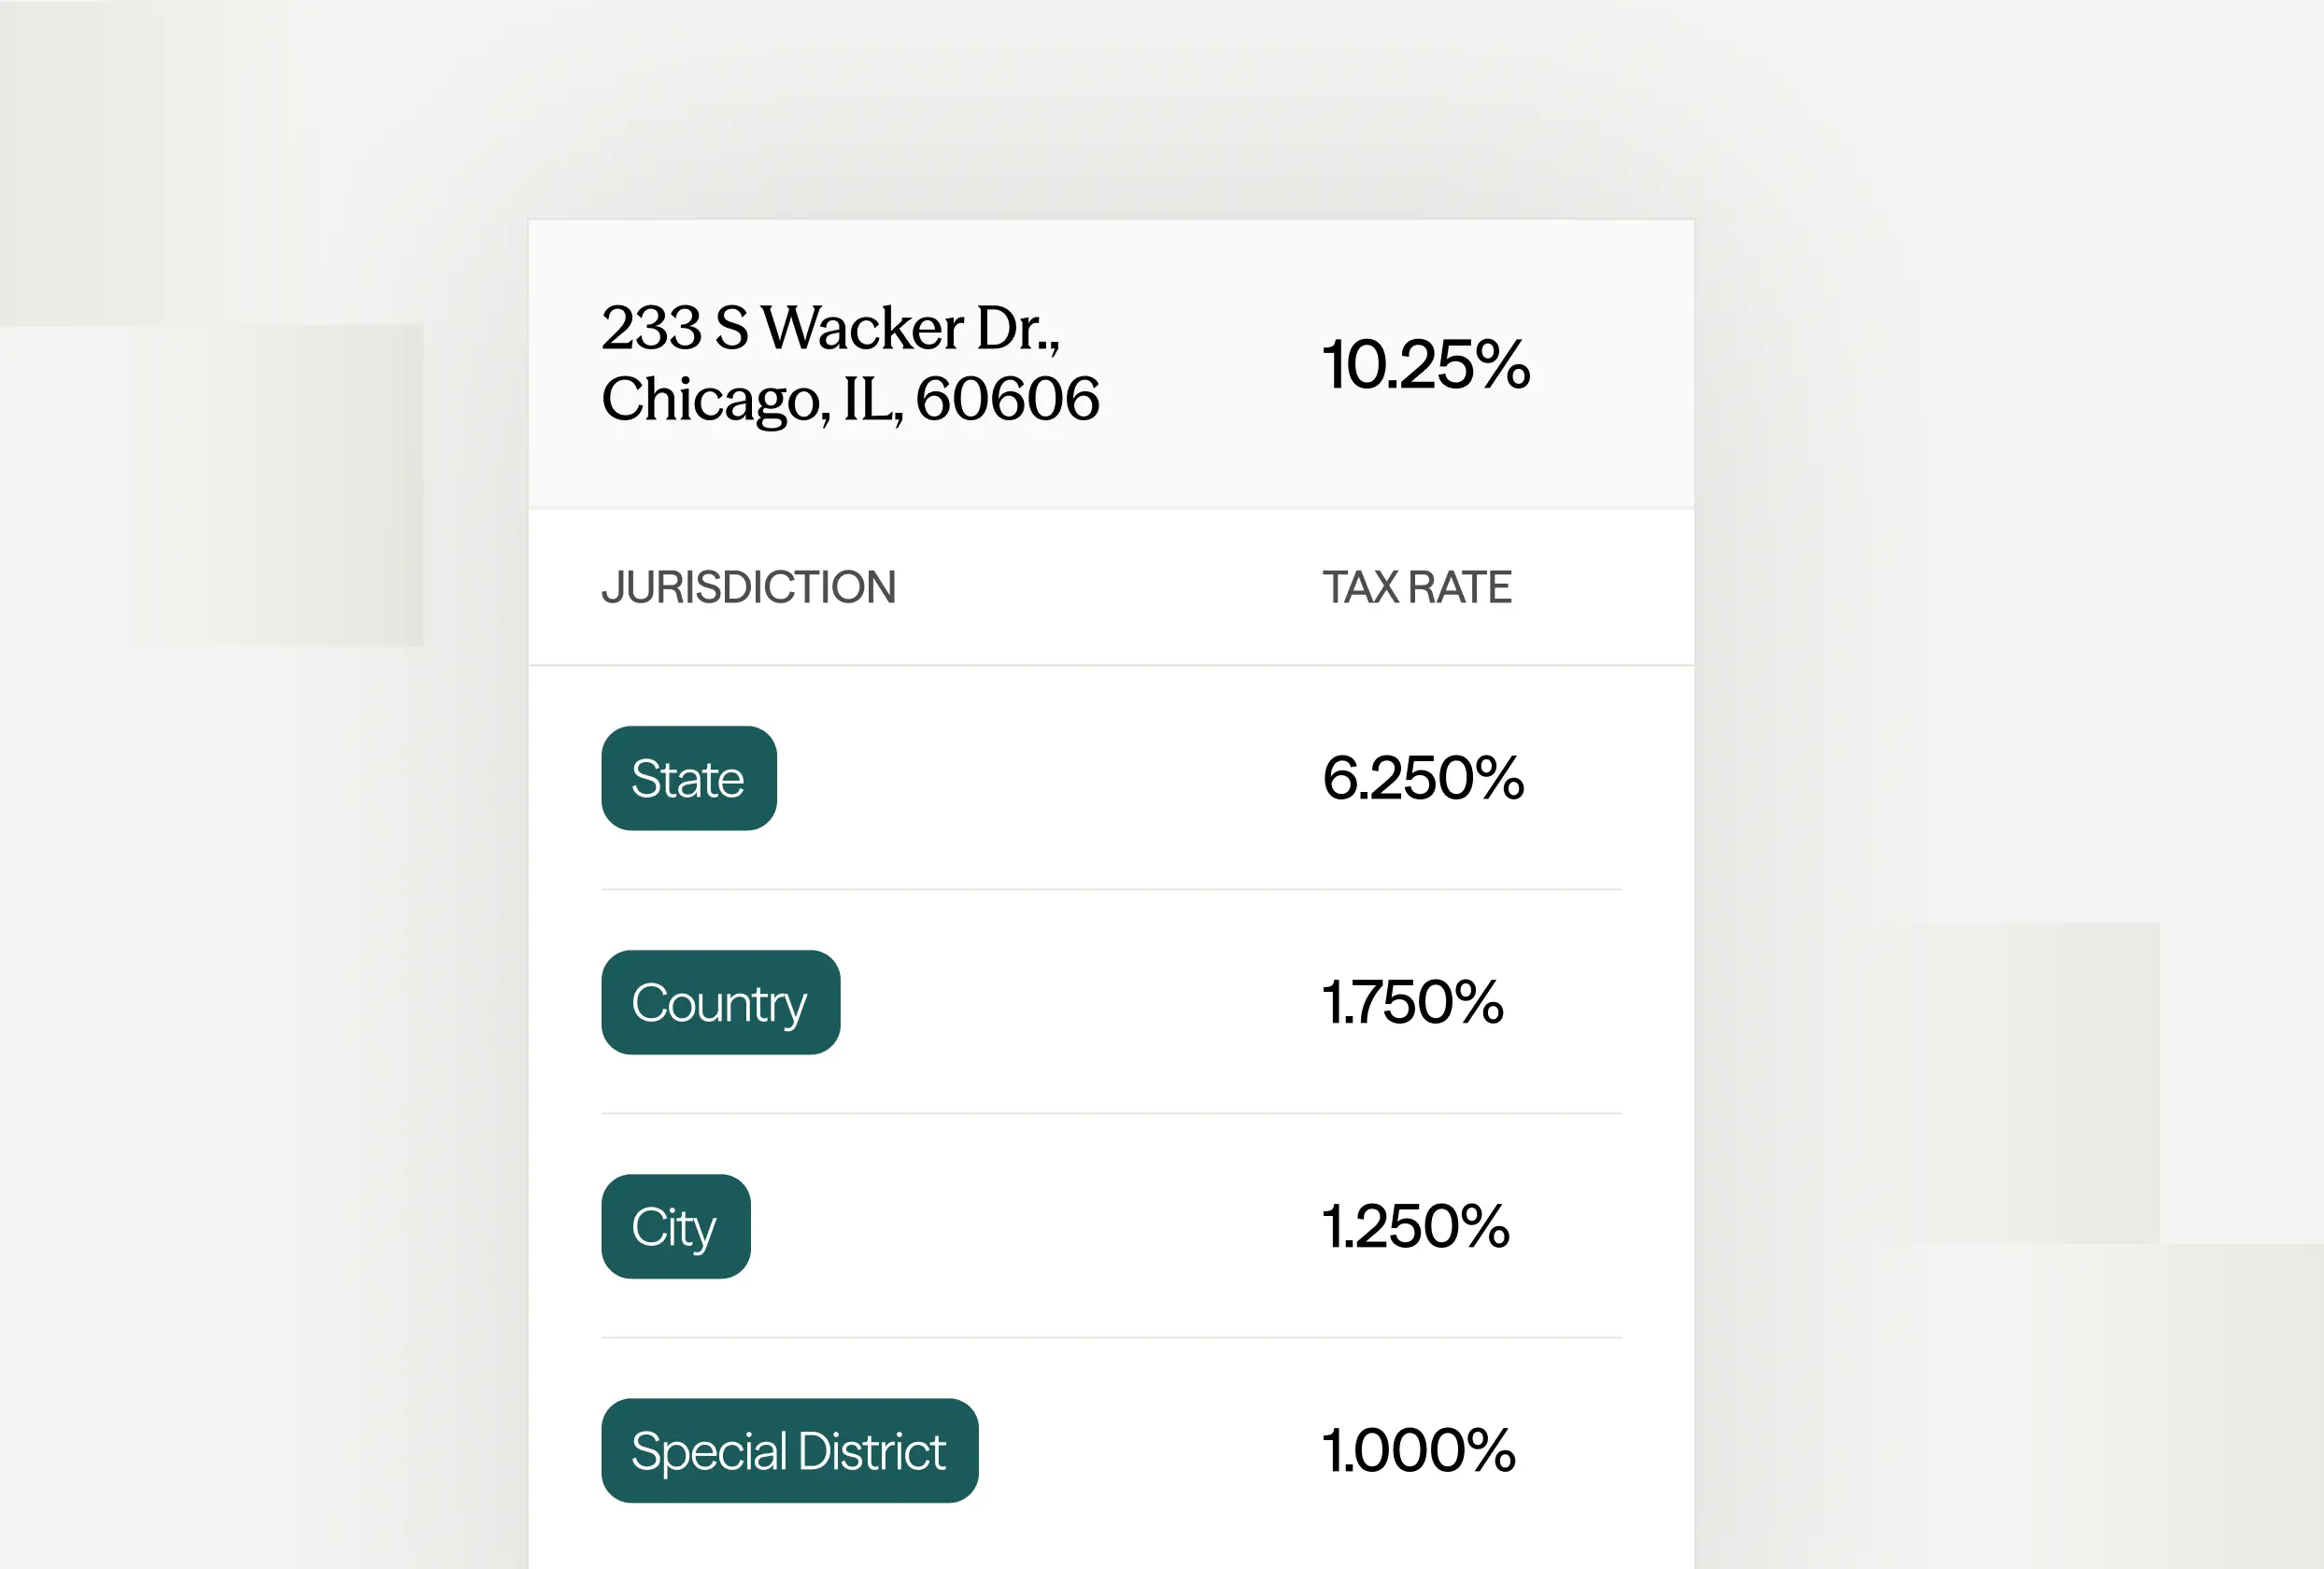Click the word Chicago in the address

(714, 399)
